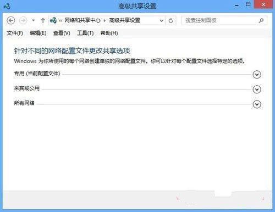
Task: Select the 高级共享设置 breadcrumb
Action: pyautogui.click(x=125, y=20)
